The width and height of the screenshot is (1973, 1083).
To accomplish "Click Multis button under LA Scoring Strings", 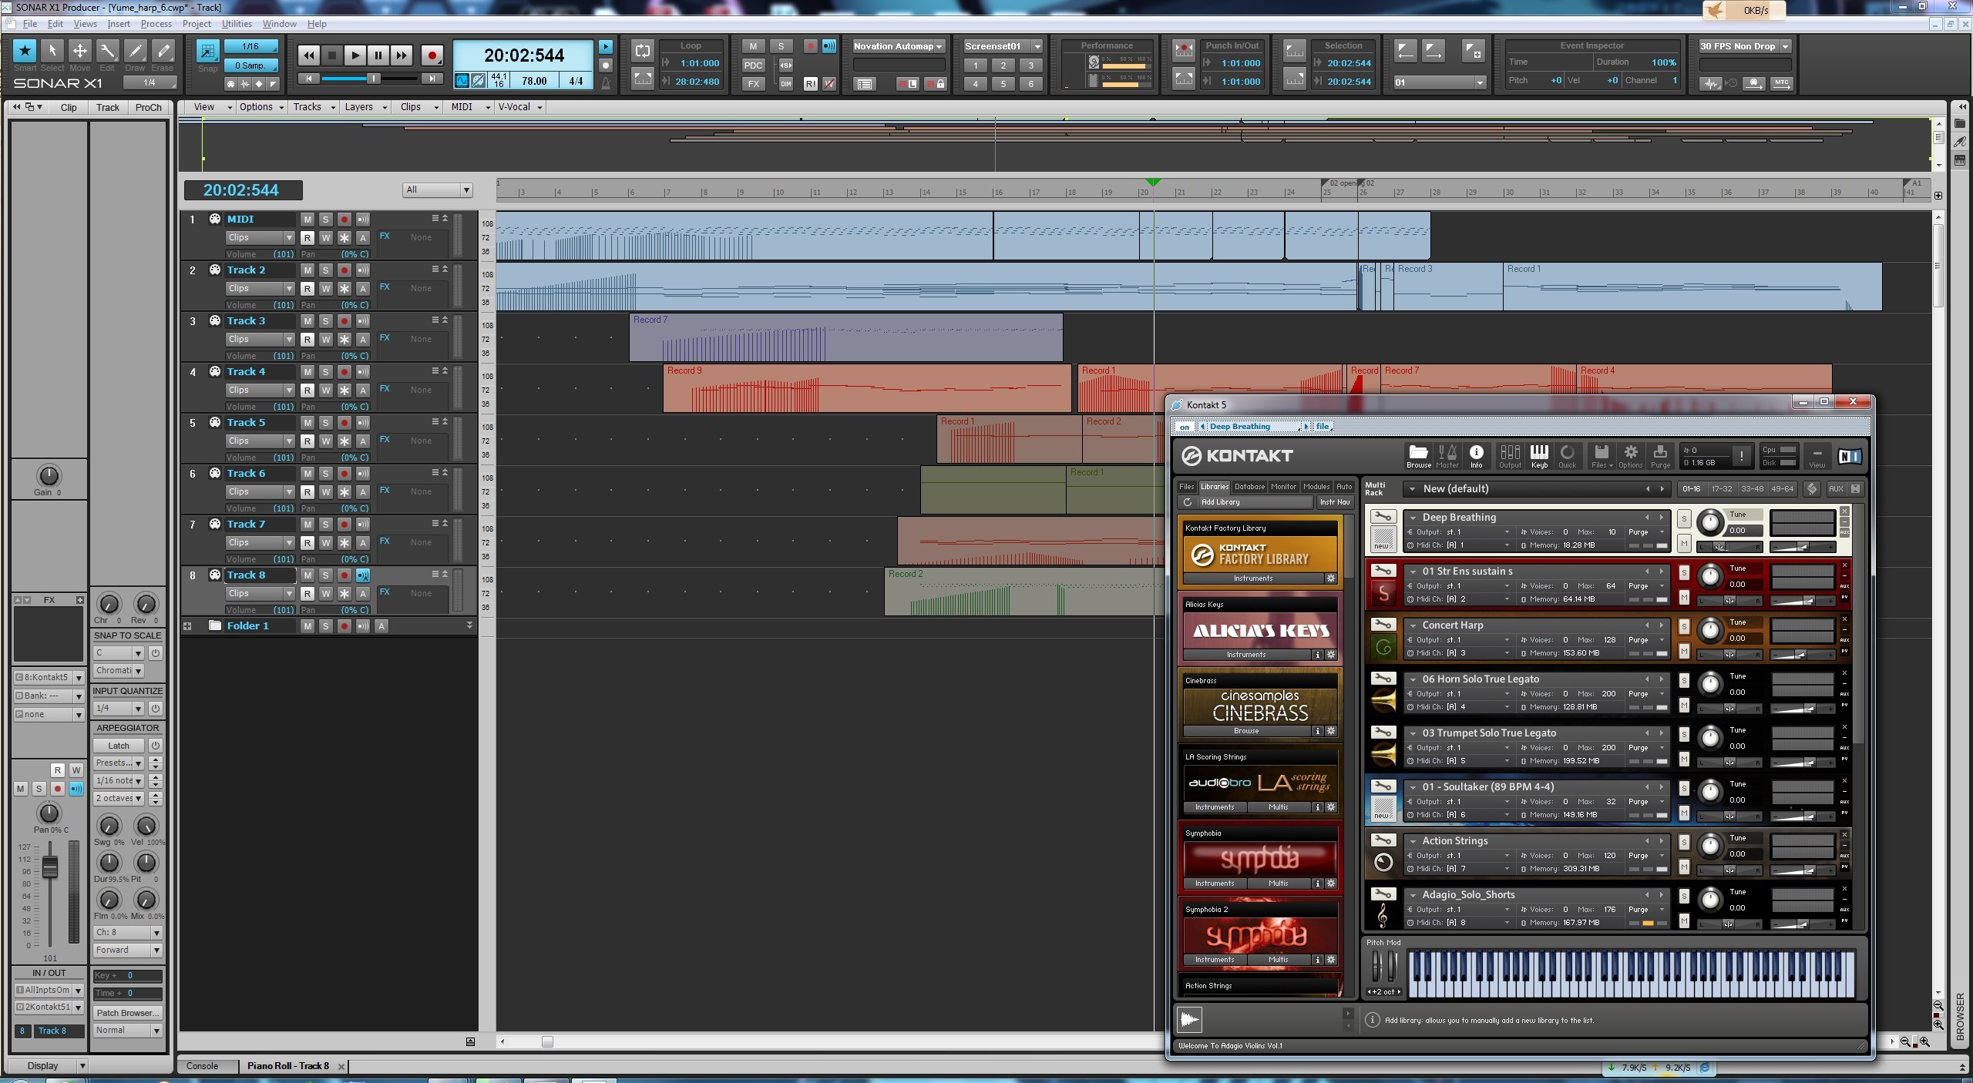I will (1278, 807).
